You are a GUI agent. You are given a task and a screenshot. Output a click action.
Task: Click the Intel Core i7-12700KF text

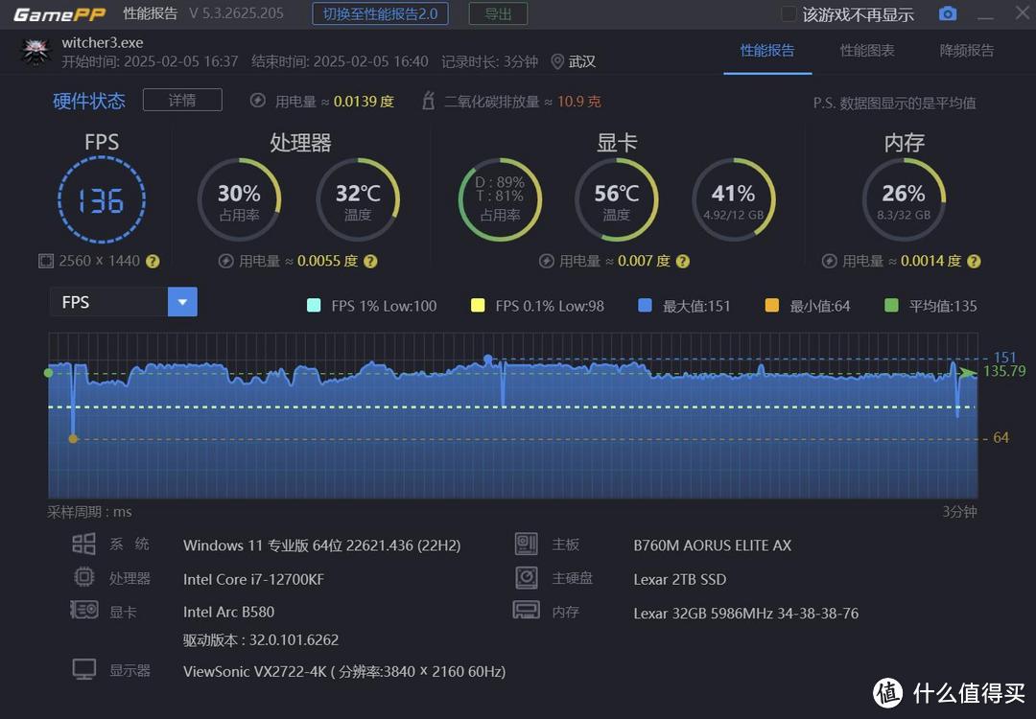click(253, 579)
